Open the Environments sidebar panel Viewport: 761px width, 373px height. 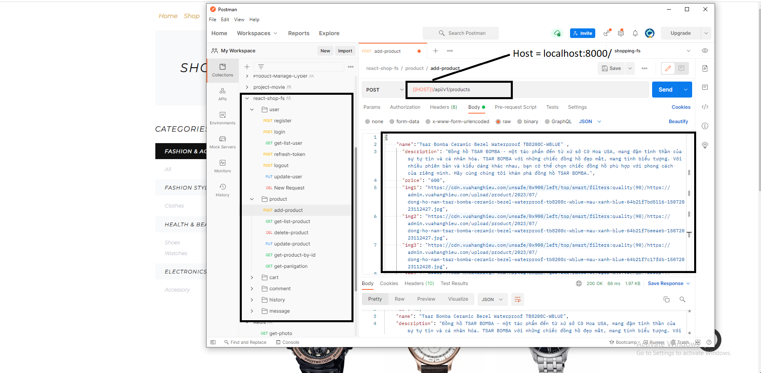223,118
